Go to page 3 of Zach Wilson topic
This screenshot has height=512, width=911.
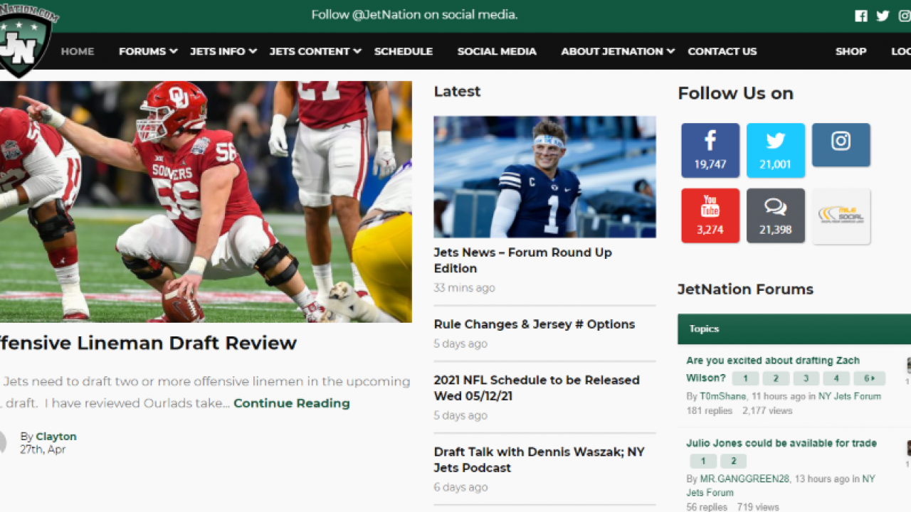[806, 378]
